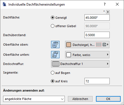Screen dimensions: 124x105
Task: Click the vectorial hatch icon on Dachziegel row
Action: (x=98, y=45)
